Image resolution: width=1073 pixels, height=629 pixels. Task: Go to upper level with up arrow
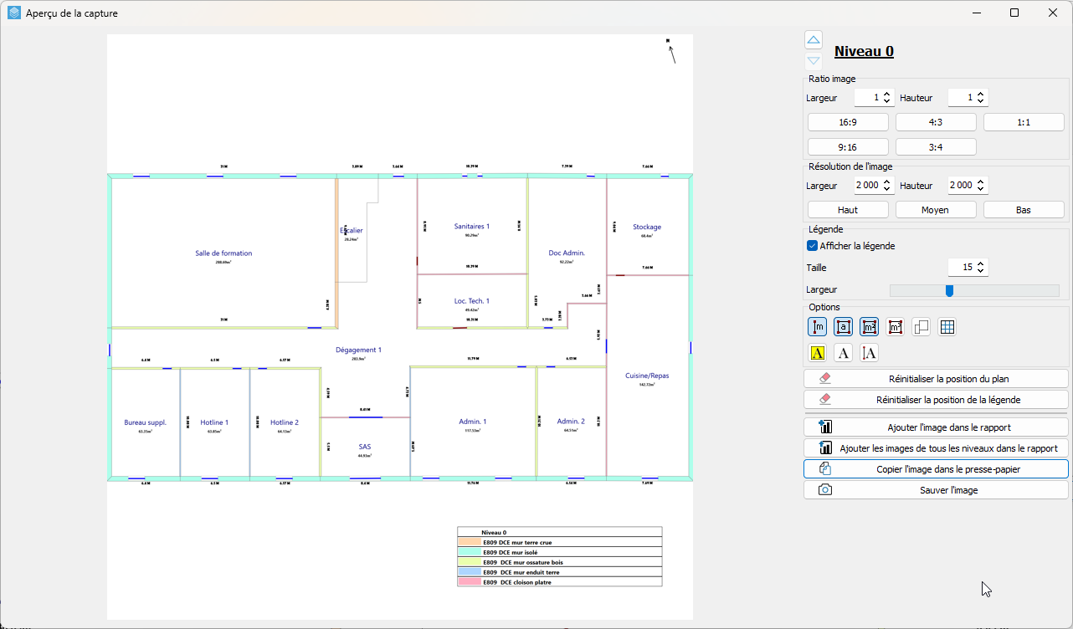pos(814,40)
